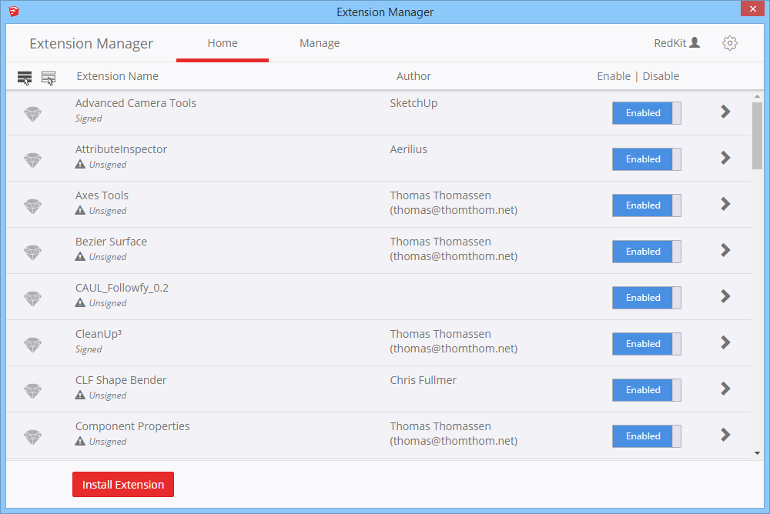This screenshot has width=770, height=514.
Task: Click the Signed label under CleanUp³
Action: pyautogui.click(x=89, y=349)
